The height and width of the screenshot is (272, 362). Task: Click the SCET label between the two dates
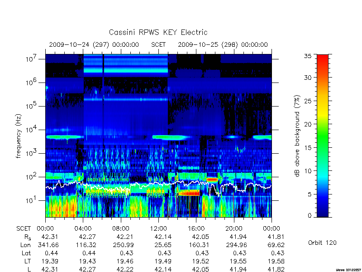(x=158, y=44)
